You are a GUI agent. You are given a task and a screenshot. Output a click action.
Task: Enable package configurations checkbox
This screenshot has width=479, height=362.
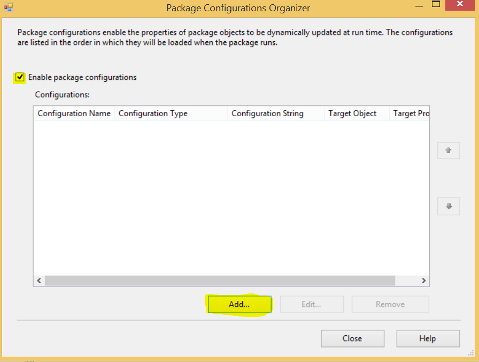[19, 77]
